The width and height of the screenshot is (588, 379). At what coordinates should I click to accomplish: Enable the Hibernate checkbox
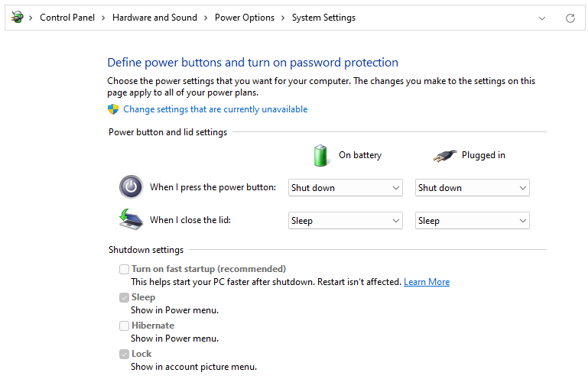[124, 326]
